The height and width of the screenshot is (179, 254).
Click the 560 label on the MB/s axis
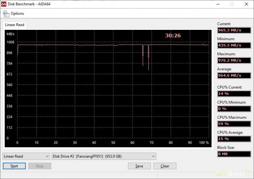10,85
